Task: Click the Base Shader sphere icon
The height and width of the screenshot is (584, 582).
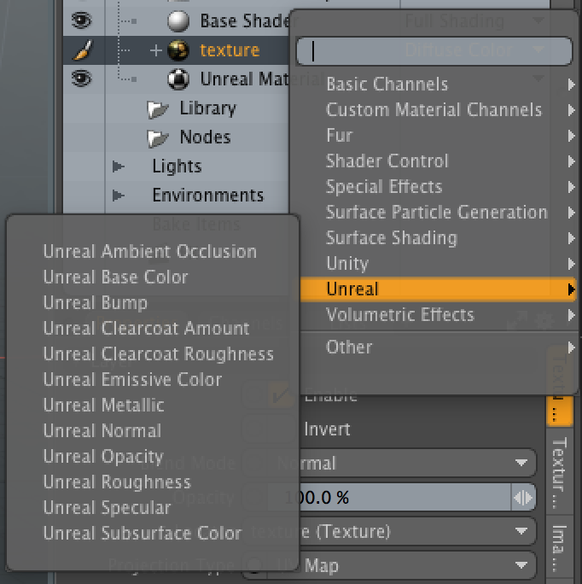Action: point(178,20)
